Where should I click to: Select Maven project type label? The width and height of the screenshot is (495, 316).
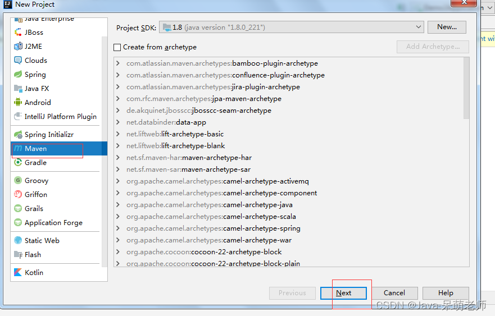click(x=35, y=149)
